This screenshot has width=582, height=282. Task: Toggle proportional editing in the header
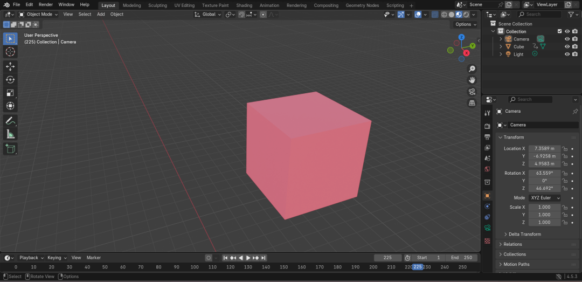(x=263, y=15)
